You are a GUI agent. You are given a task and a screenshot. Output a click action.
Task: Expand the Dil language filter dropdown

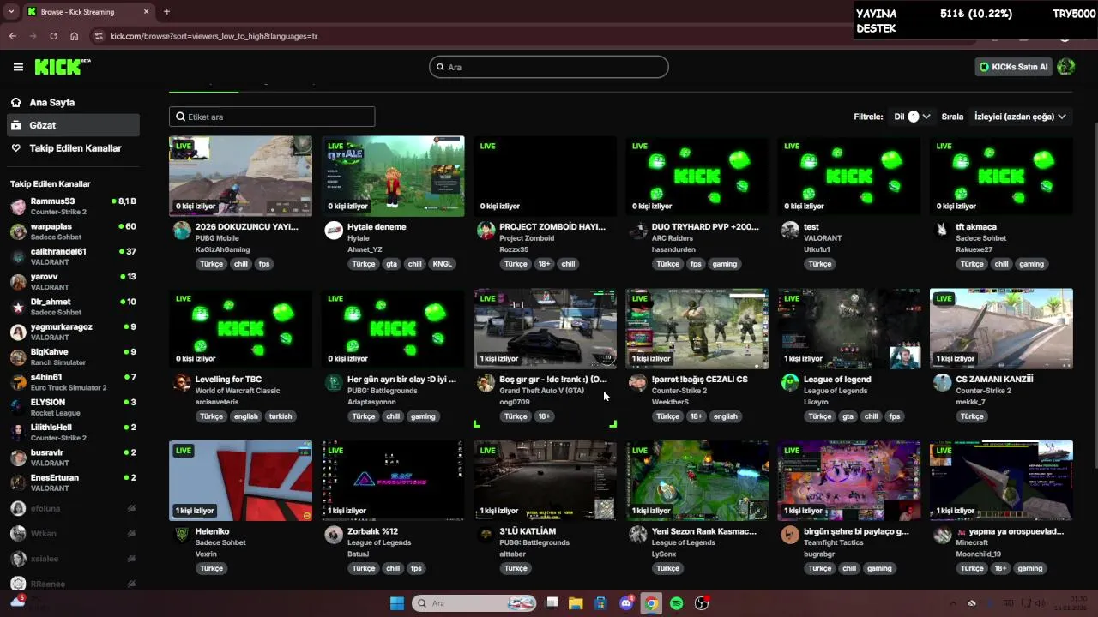[913, 117]
